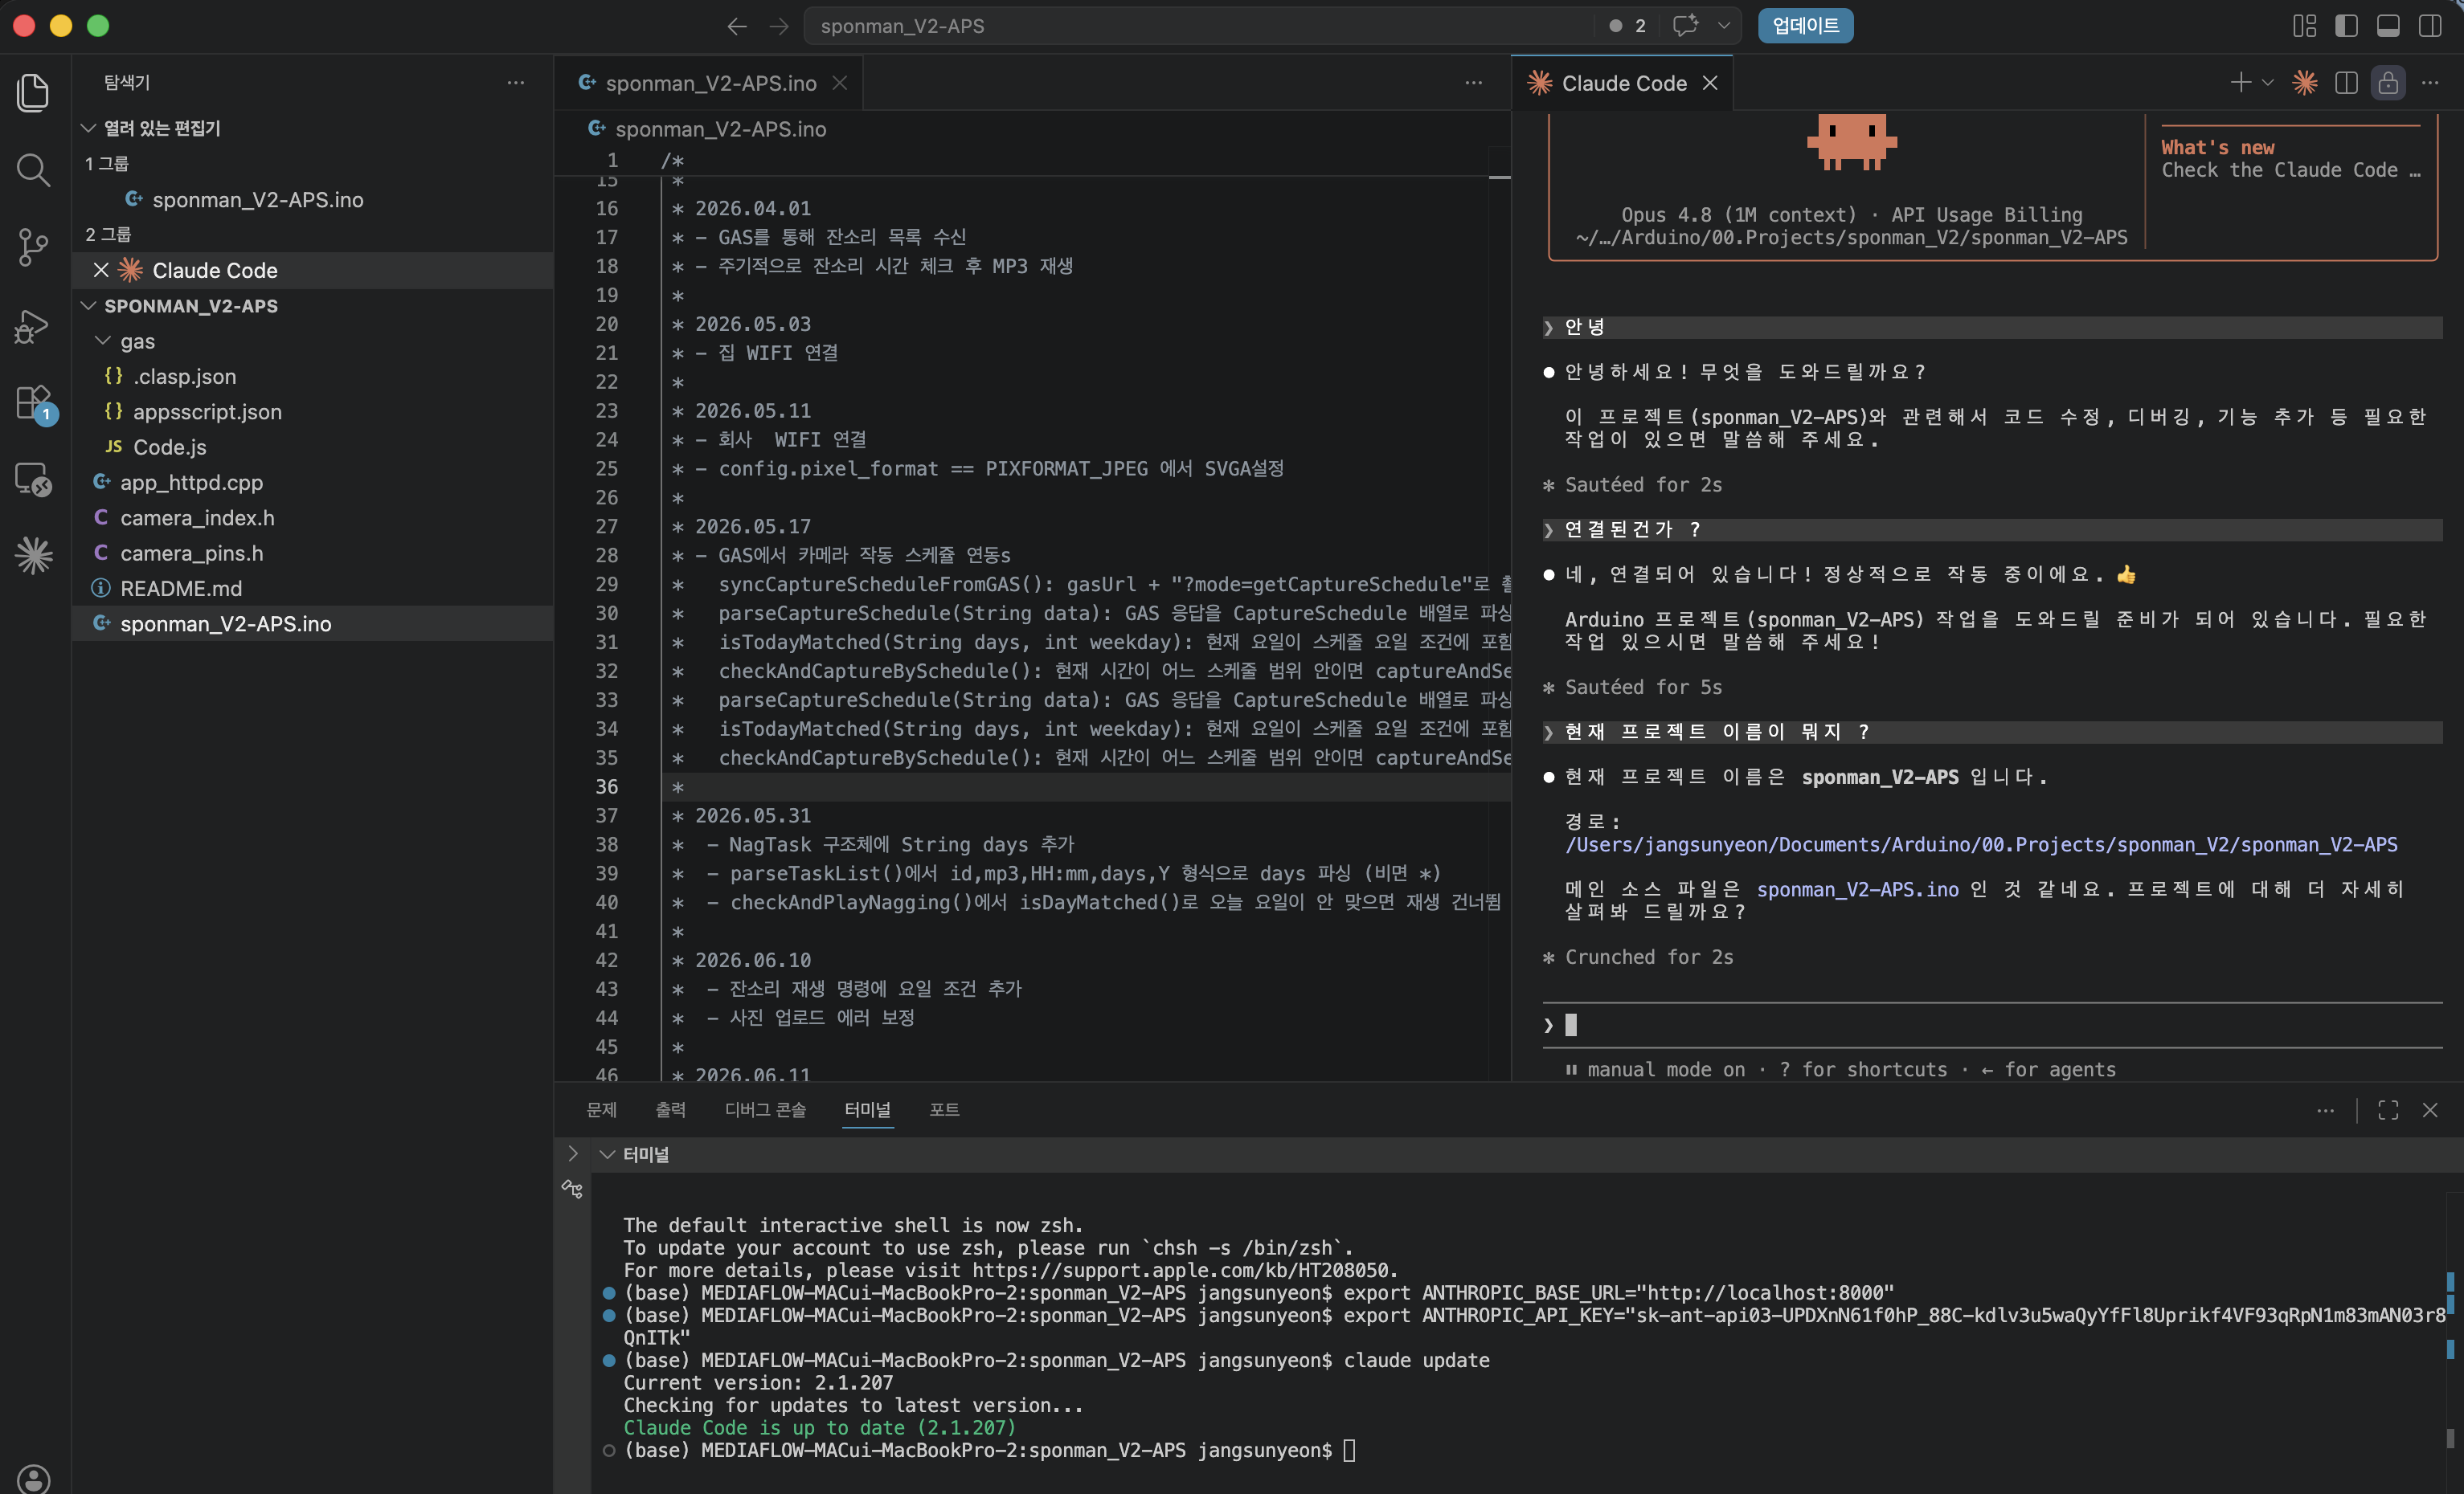Expand the terminal side chevron

(573, 1153)
